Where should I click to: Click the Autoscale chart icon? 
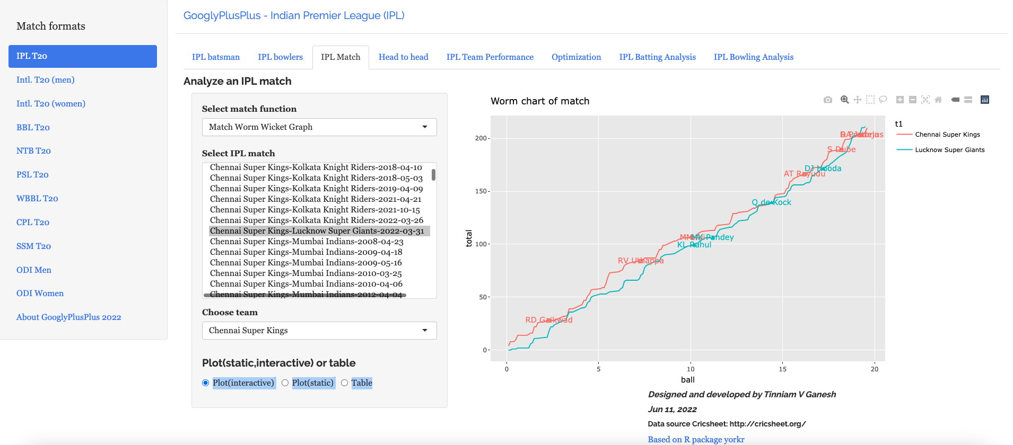pyautogui.click(x=925, y=100)
